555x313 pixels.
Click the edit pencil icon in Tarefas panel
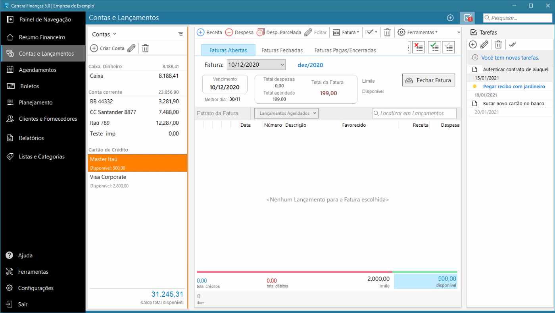tap(485, 44)
